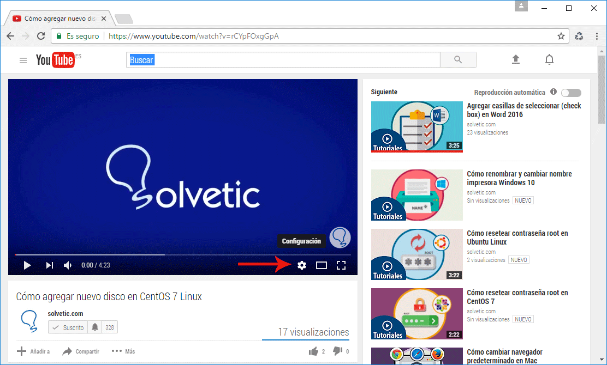Skip to next video button
The width and height of the screenshot is (607, 365).
click(x=50, y=265)
